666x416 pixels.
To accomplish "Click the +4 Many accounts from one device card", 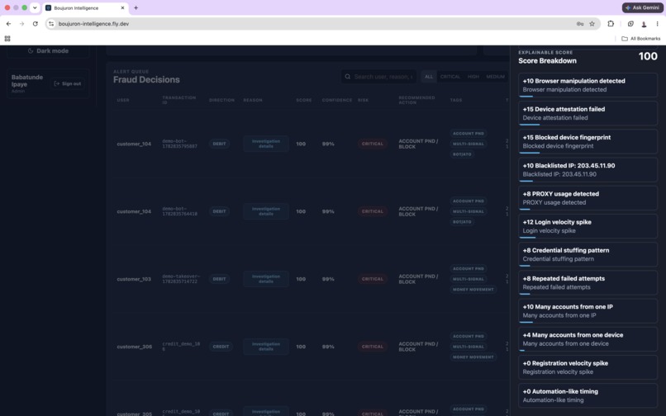I will point(588,339).
